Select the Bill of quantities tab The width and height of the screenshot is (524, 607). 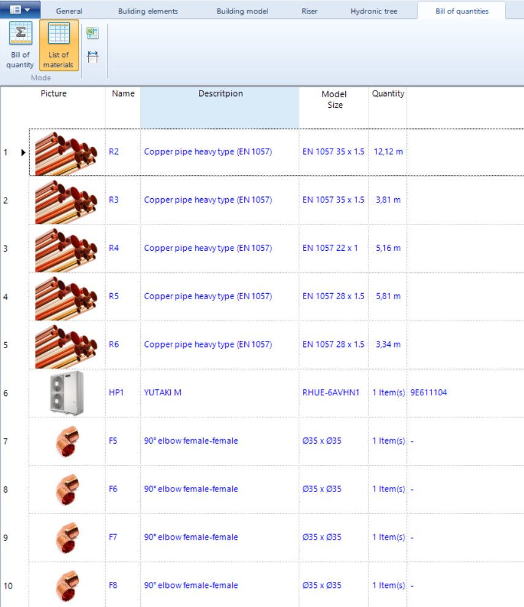[x=461, y=10]
